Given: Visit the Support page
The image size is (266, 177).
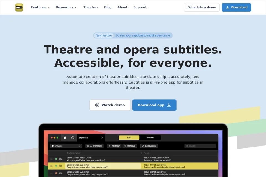Looking at the screenshot, I should point(140,7).
